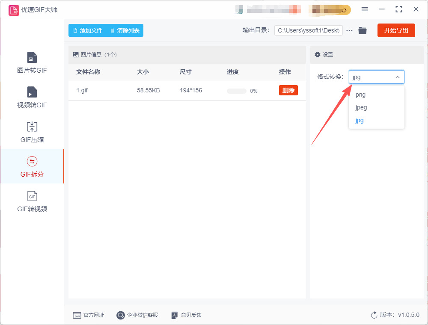Click the settings gear icon
Image resolution: width=428 pixels, height=325 pixels.
318,55
